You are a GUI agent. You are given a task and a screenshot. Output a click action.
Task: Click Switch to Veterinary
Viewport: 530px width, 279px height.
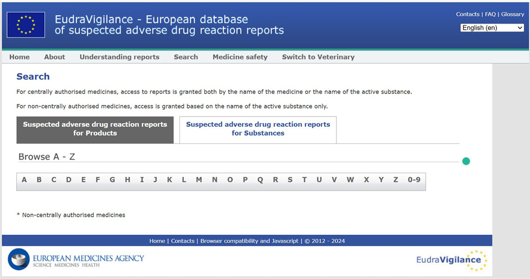click(x=318, y=57)
